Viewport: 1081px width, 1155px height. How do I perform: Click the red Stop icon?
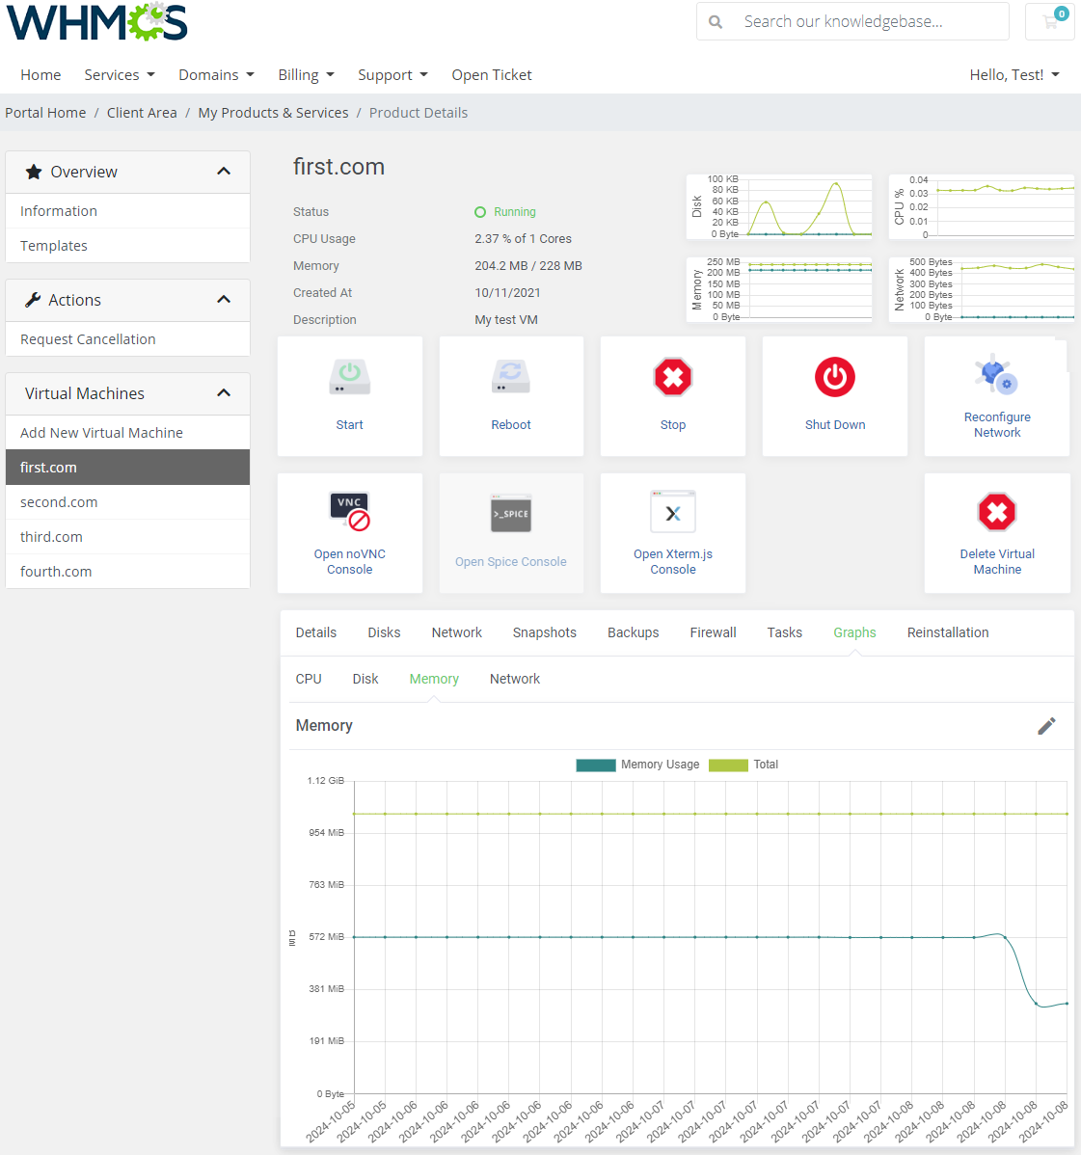pos(673,377)
